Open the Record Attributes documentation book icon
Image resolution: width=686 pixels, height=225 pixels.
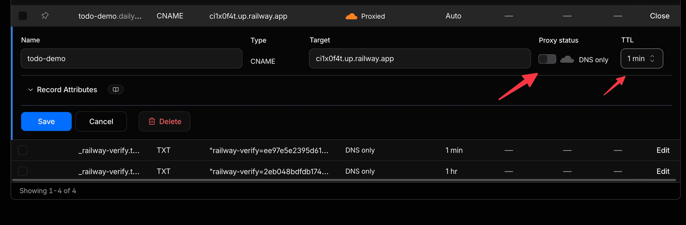click(x=116, y=90)
